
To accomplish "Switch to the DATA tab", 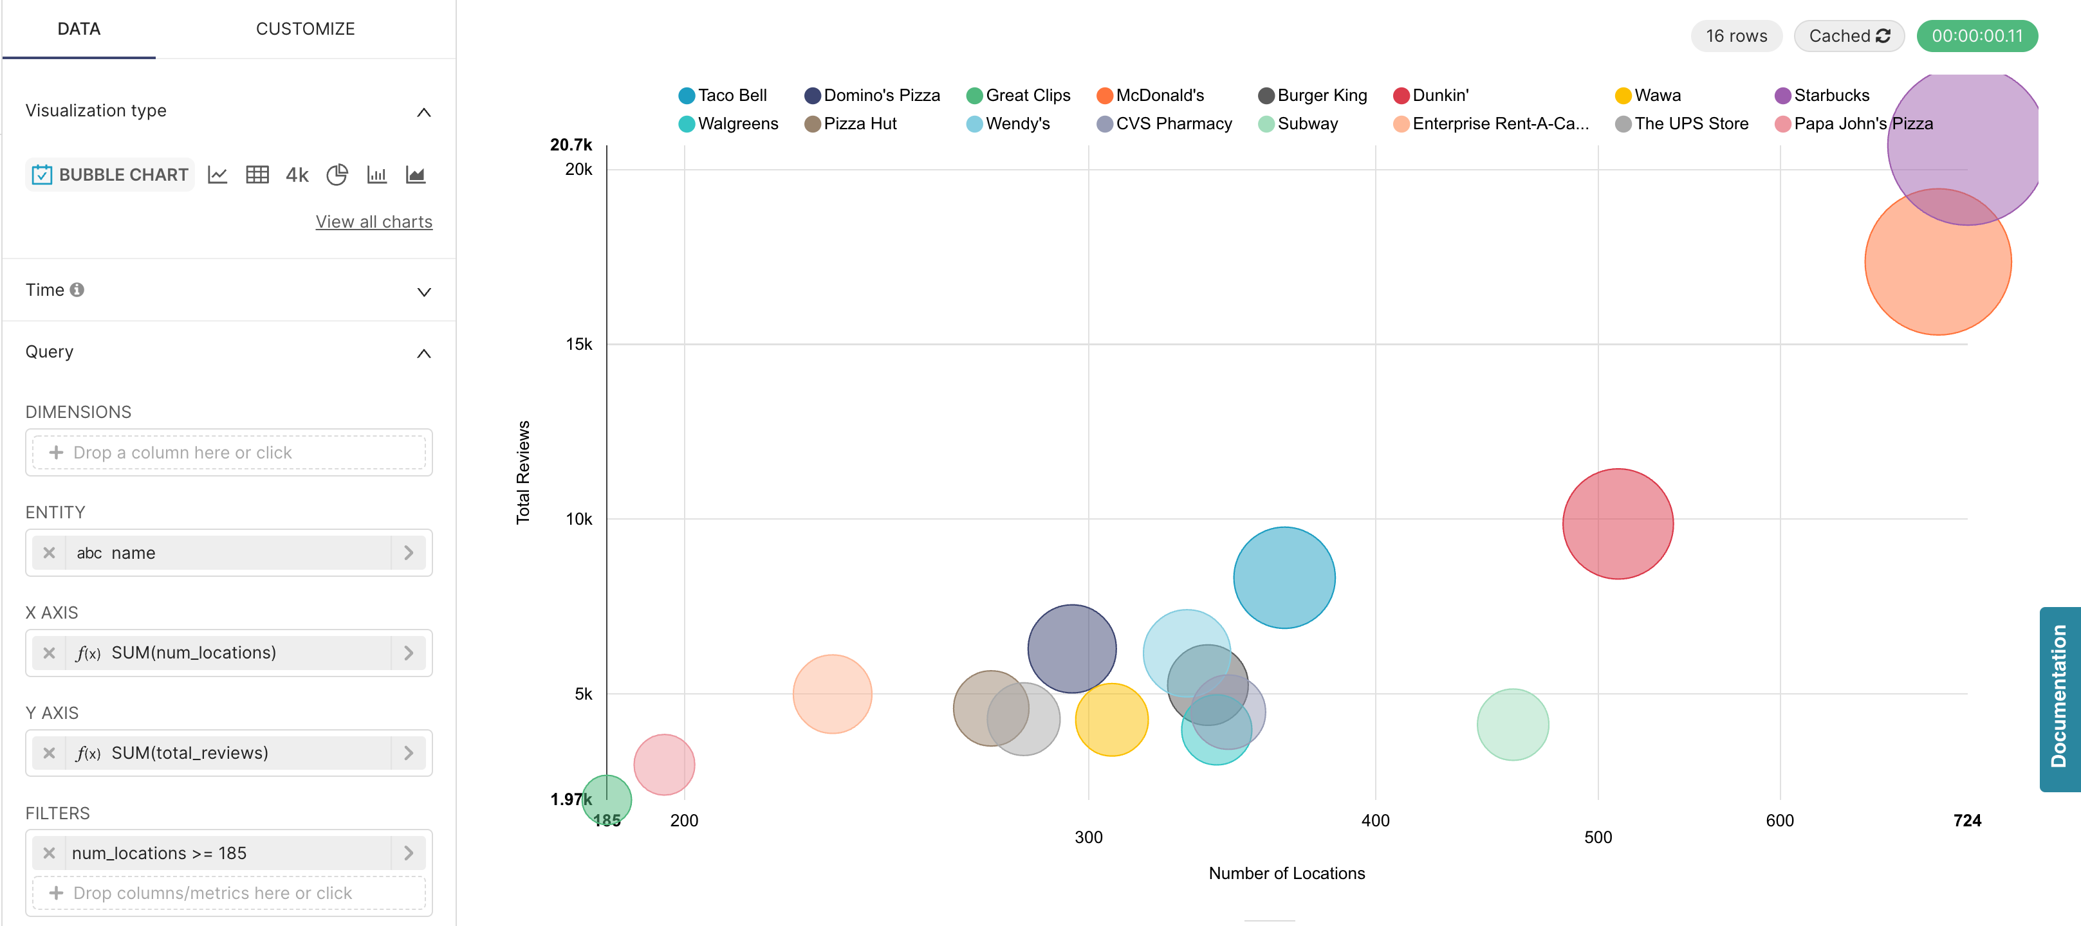I will [79, 29].
